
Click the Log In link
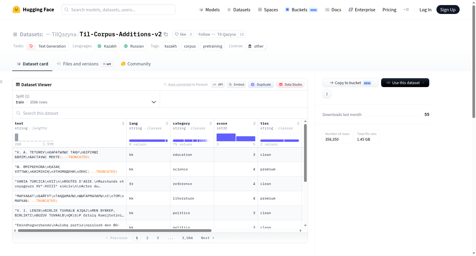(425, 10)
